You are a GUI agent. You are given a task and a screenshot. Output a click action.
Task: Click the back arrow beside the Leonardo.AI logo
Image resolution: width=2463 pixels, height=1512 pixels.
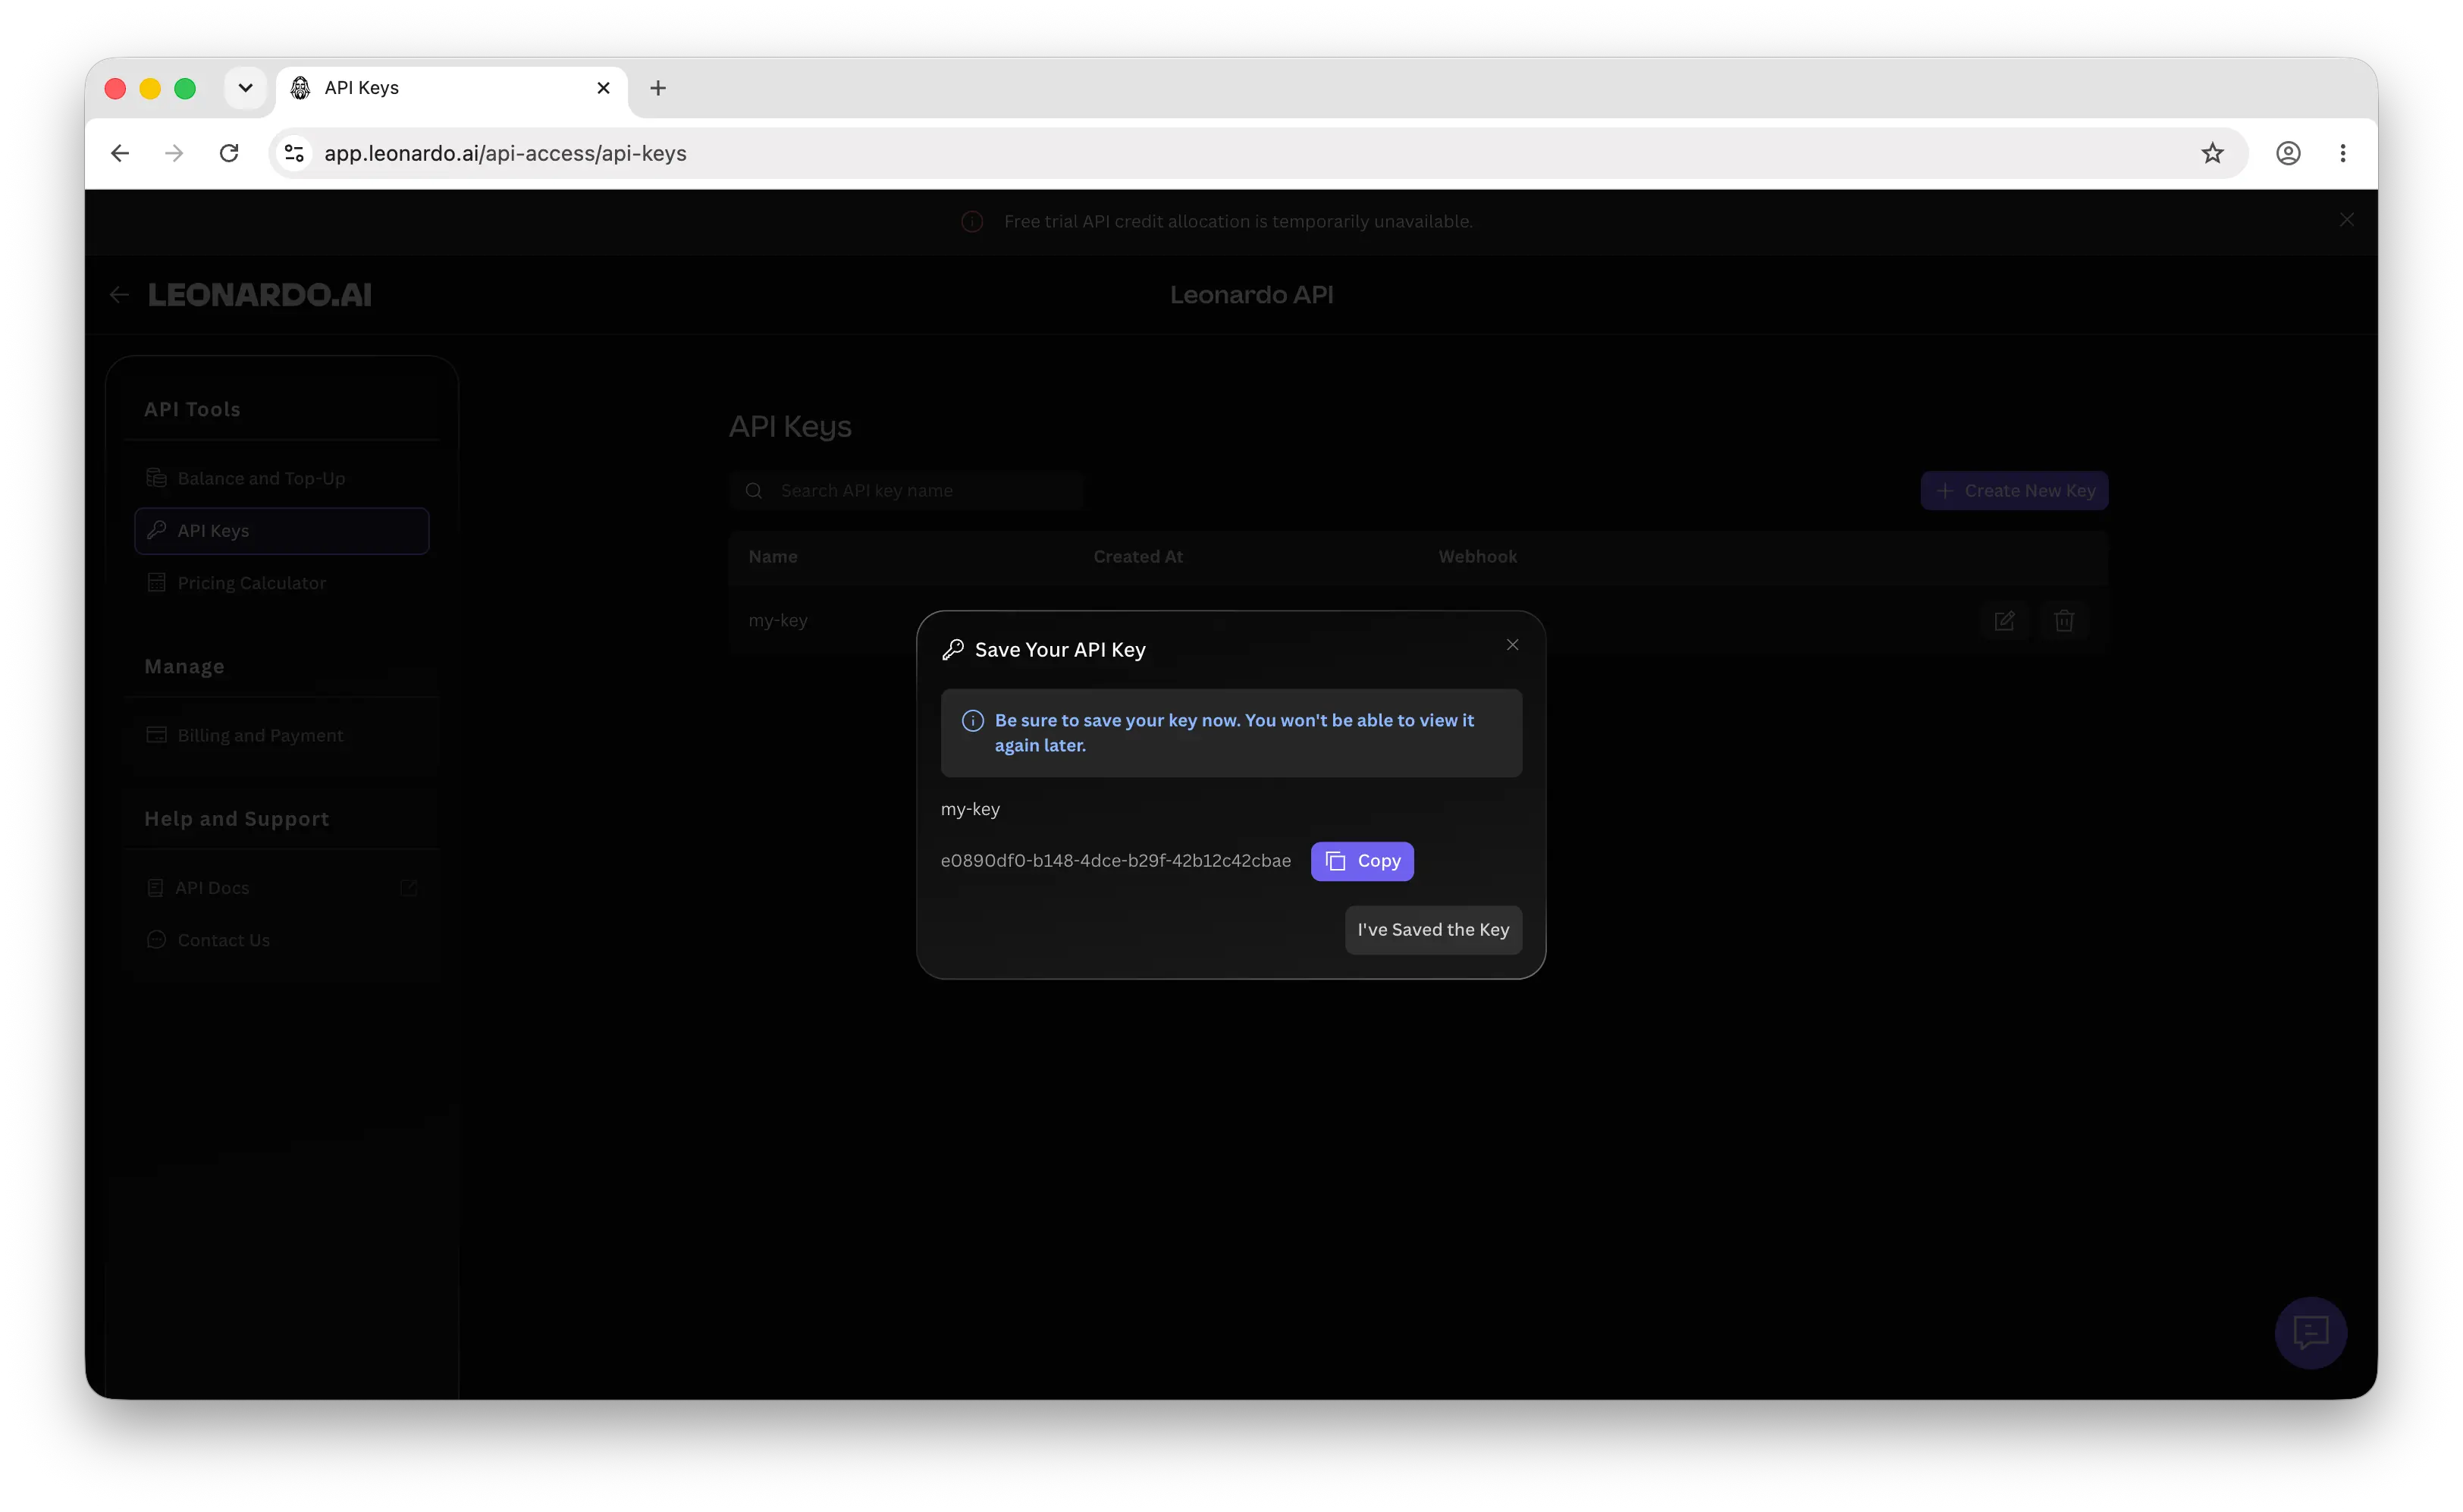119,294
